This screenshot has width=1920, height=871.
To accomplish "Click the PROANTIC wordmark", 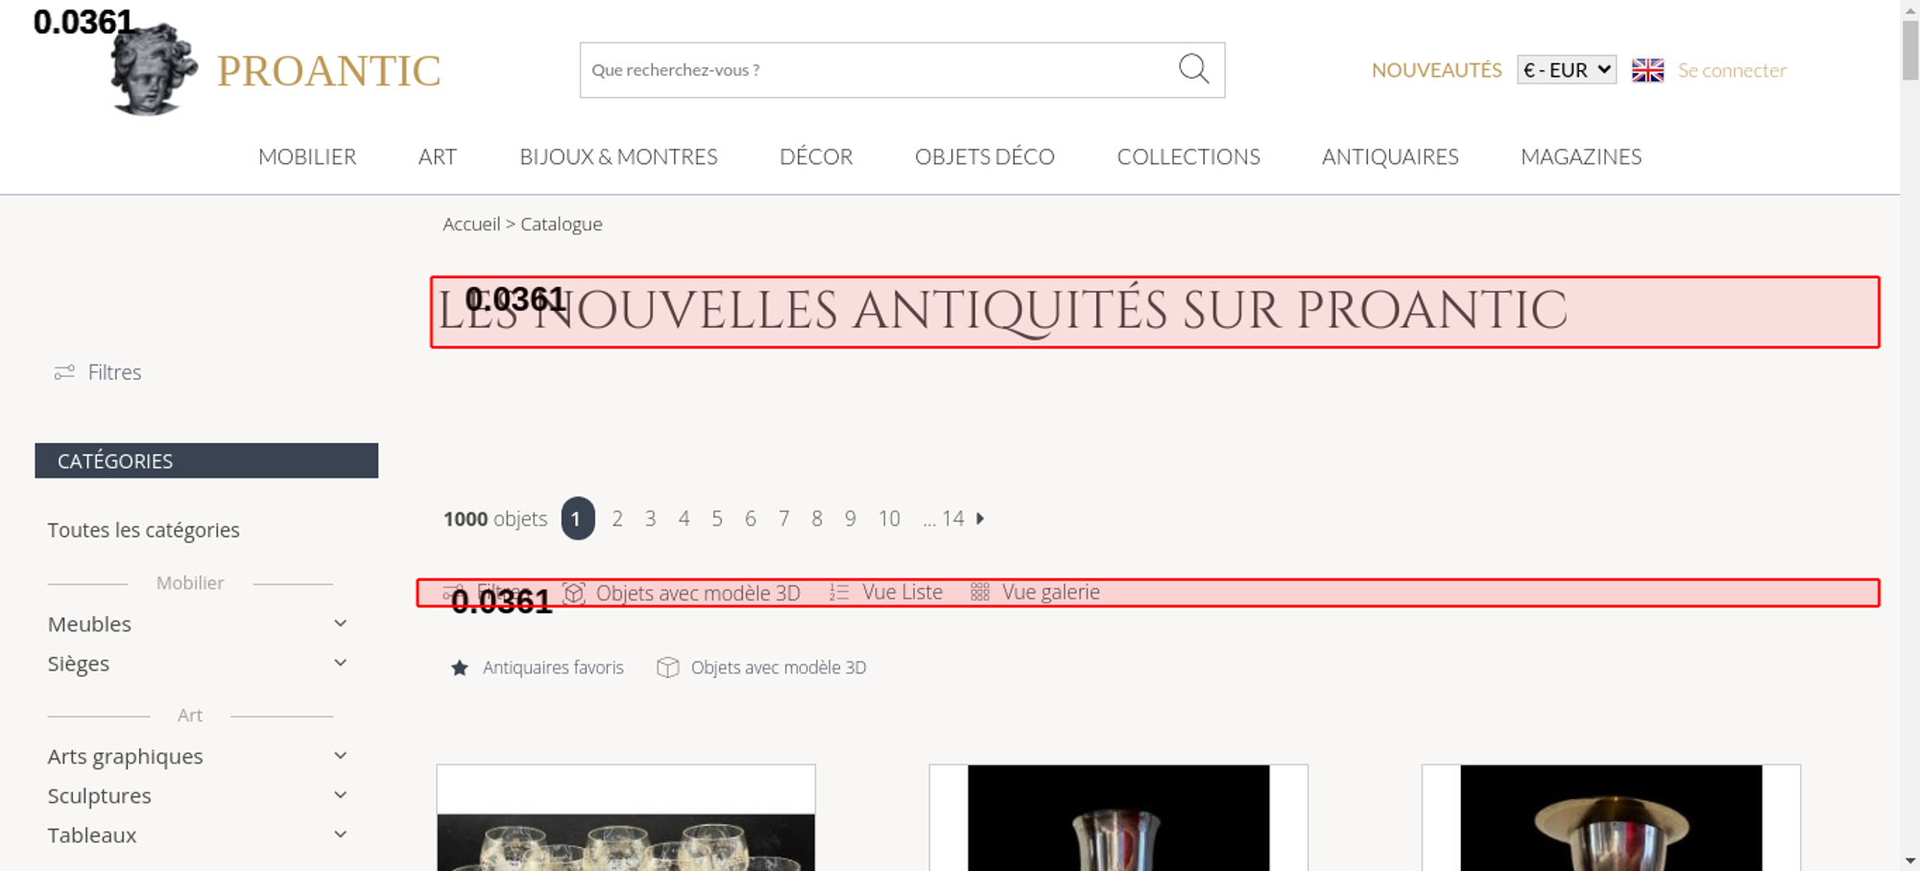I will pyautogui.click(x=328, y=71).
